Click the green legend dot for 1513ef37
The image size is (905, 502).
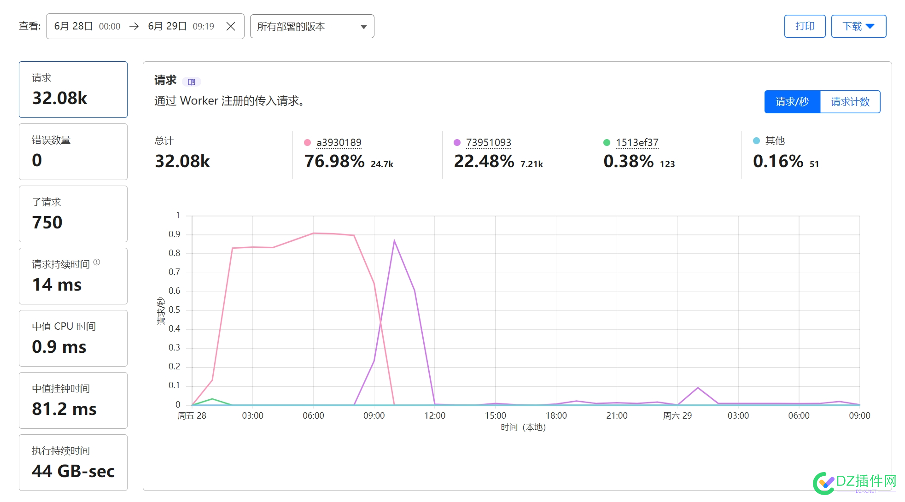[607, 143]
